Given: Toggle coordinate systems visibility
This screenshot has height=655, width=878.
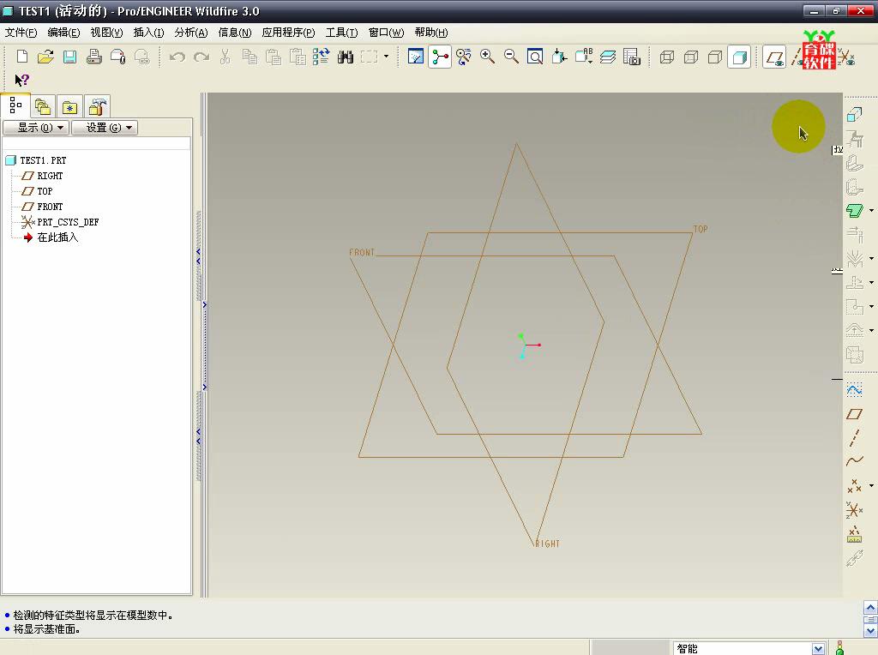Looking at the screenshot, I should (x=846, y=57).
